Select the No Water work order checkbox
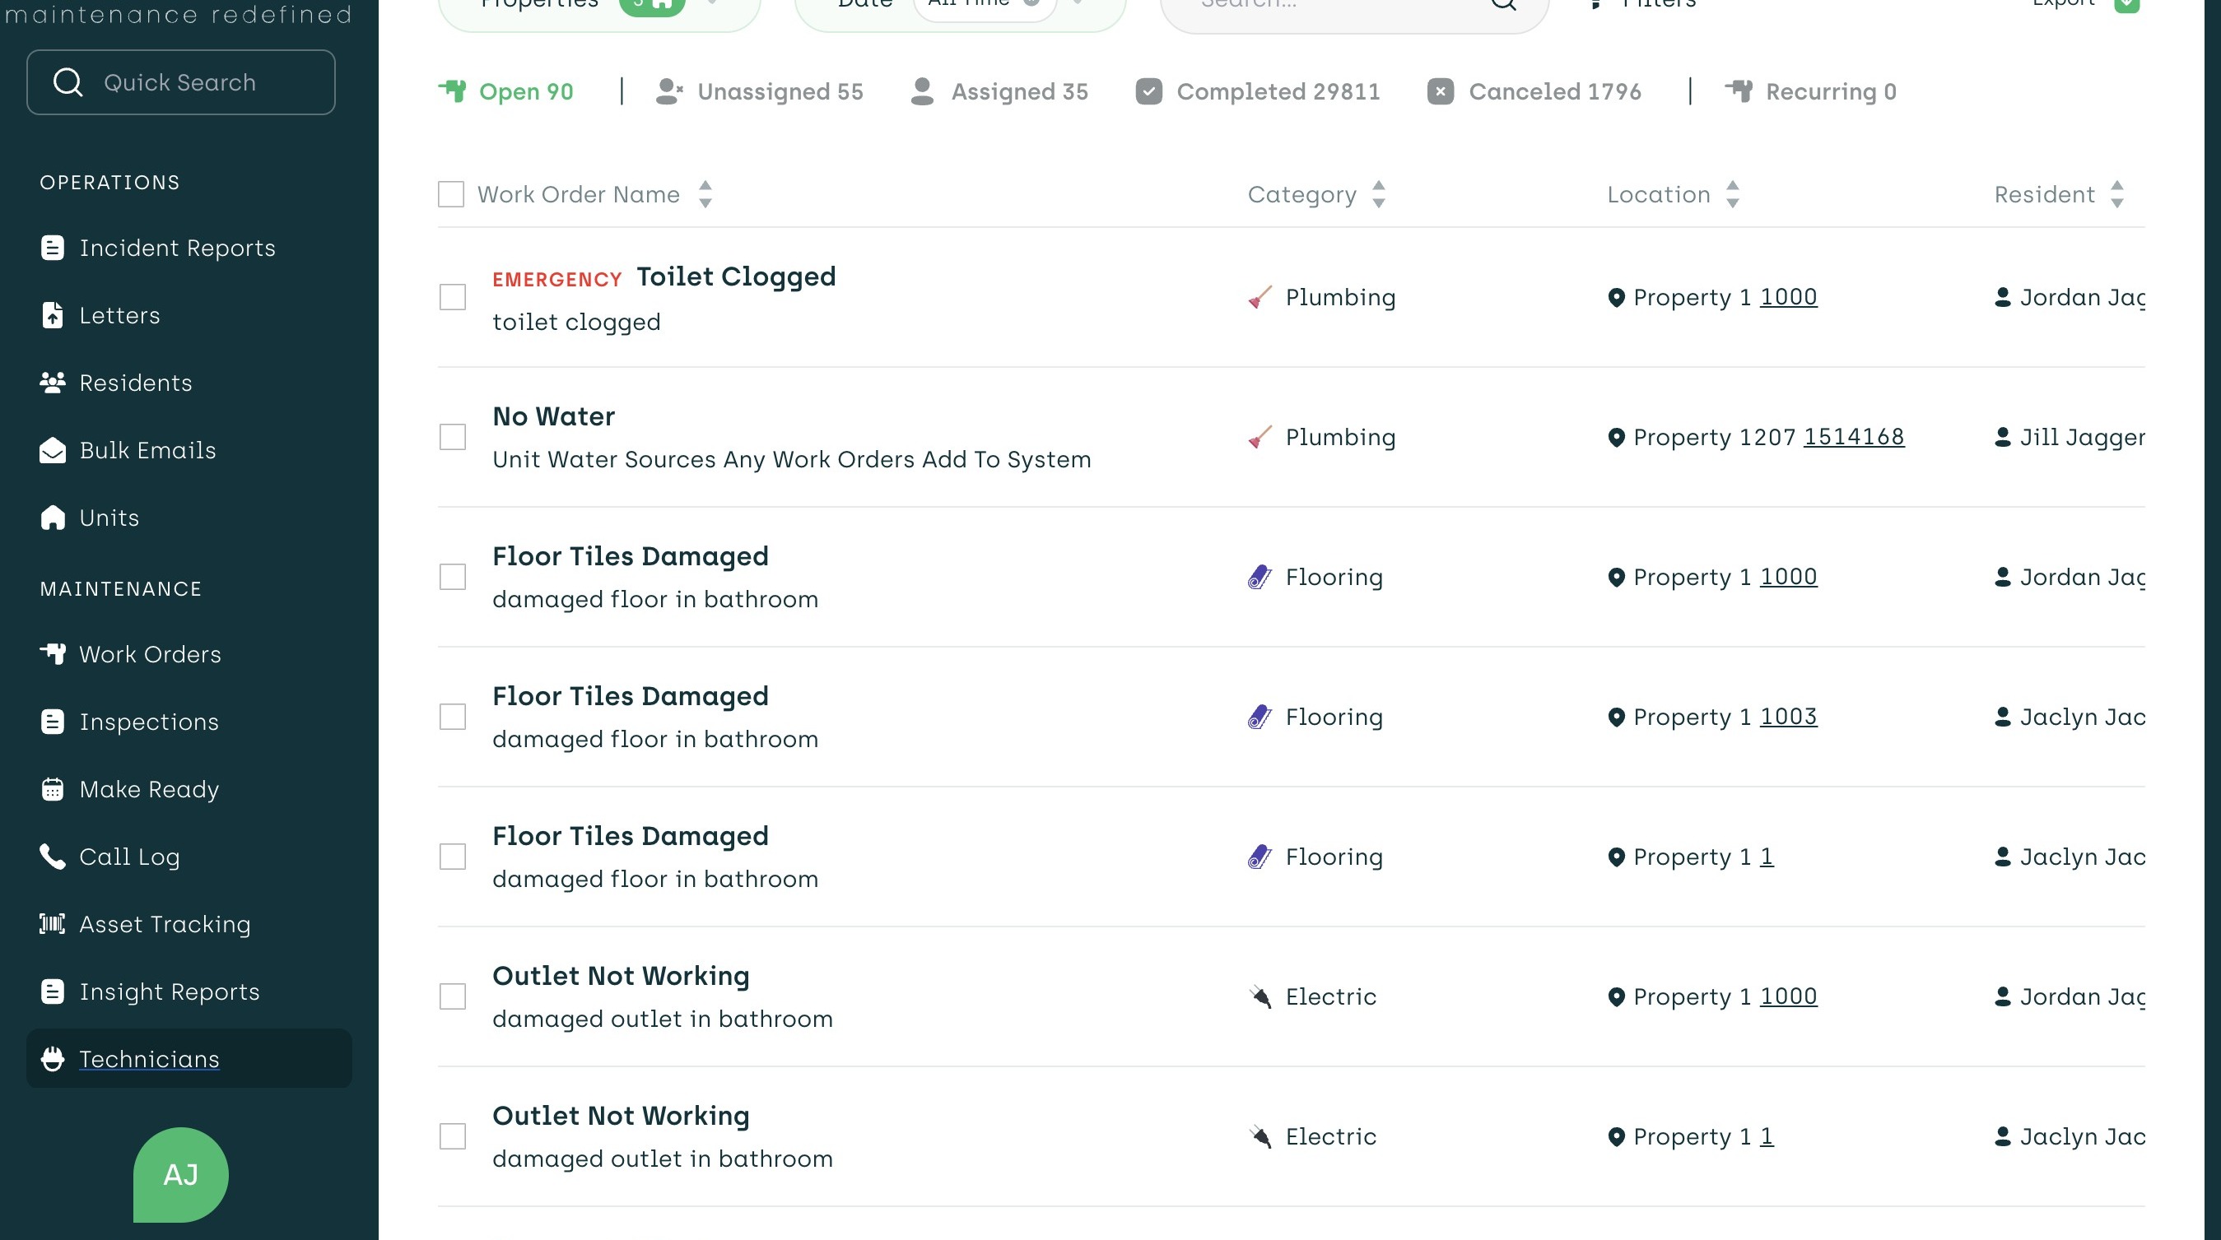 pos(453,437)
